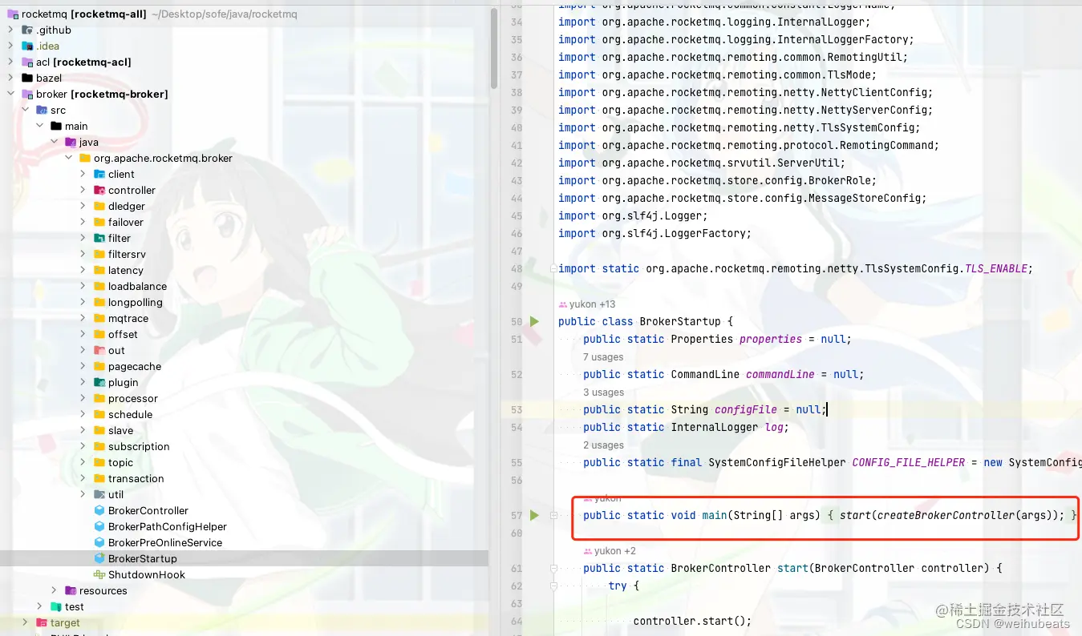This screenshot has height=636, width=1082.
Task: Fold the start method in the gutter
Action: [553, 568]
